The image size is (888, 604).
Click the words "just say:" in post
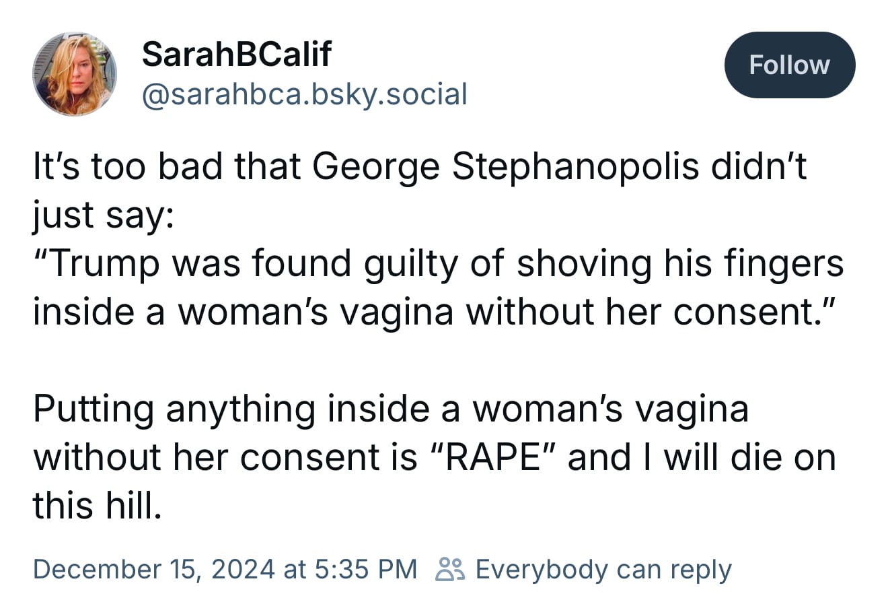point(104,215)
